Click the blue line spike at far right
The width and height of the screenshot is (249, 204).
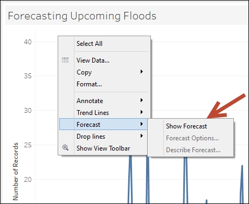coord(242,183)
